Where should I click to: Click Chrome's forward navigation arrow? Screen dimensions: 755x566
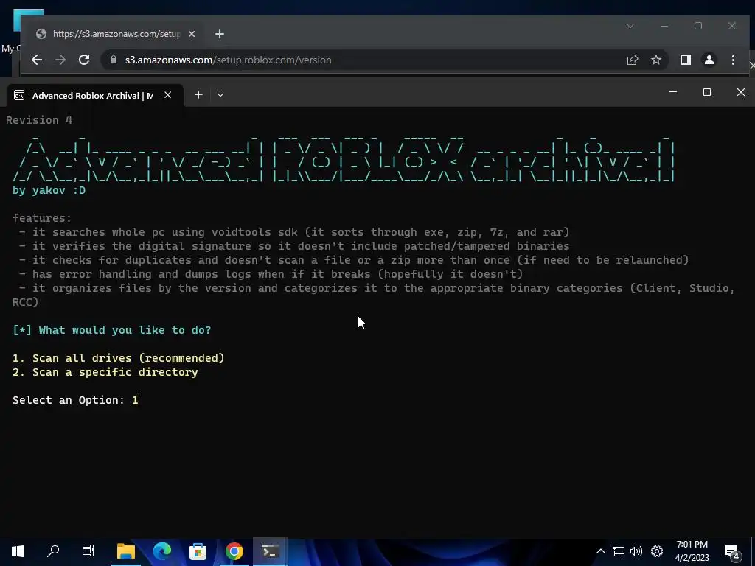pos(60,60)
